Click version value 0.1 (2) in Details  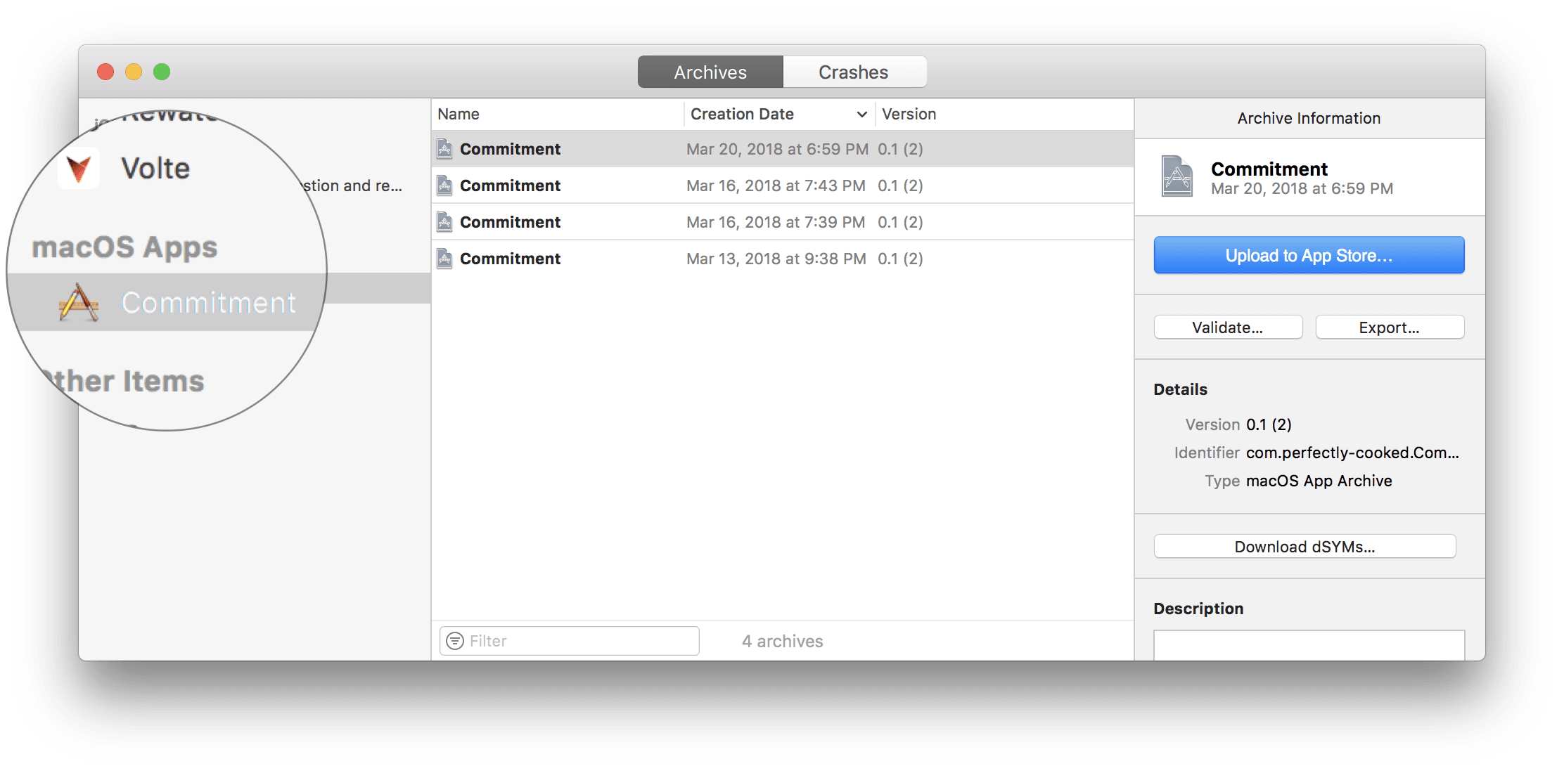tap(1269, 424)
